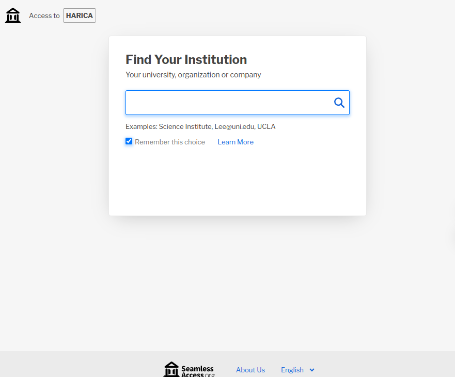The height and width of the screenshot is (377, 455).
Task: Click the "UCLA" example text
Action: coord(266,126)
